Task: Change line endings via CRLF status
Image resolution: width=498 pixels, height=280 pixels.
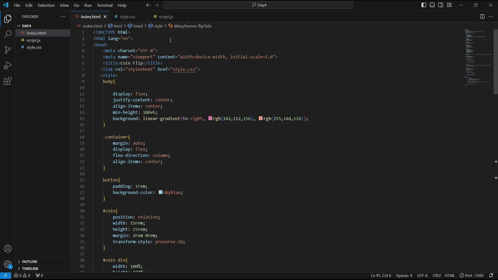Action: pyautogui.click(x=437, y=275)
